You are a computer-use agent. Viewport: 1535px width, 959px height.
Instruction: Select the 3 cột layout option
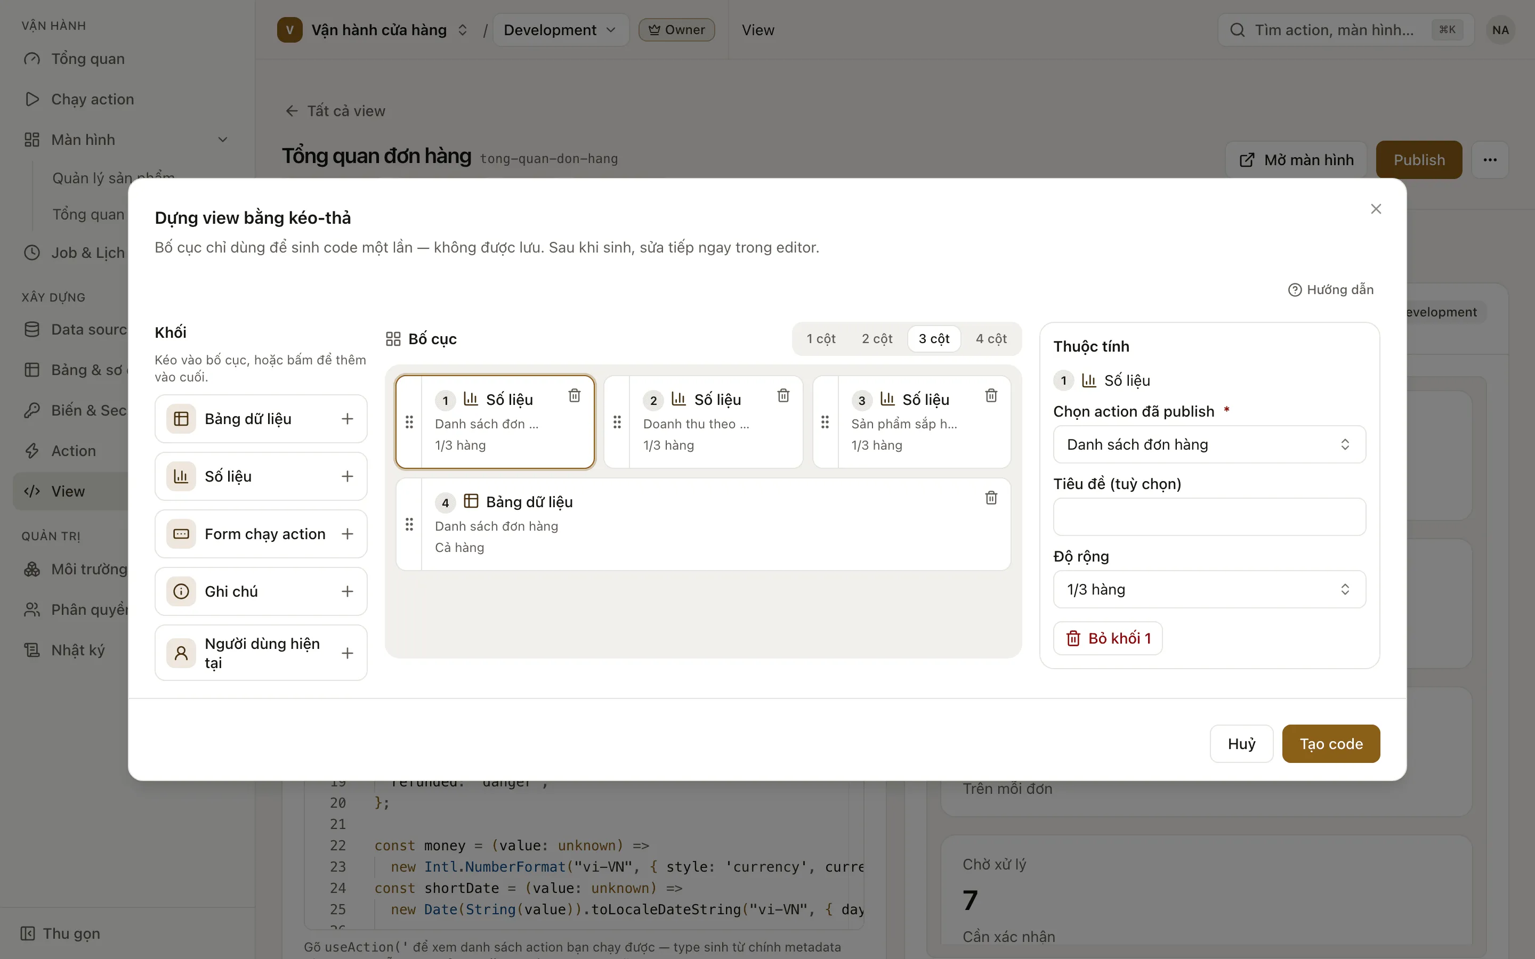pos(934,339)
